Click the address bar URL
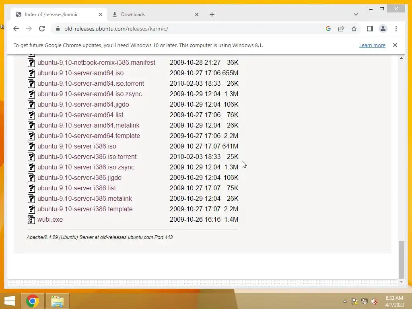This screenshot has width=412, height=309. coord(116,29)
